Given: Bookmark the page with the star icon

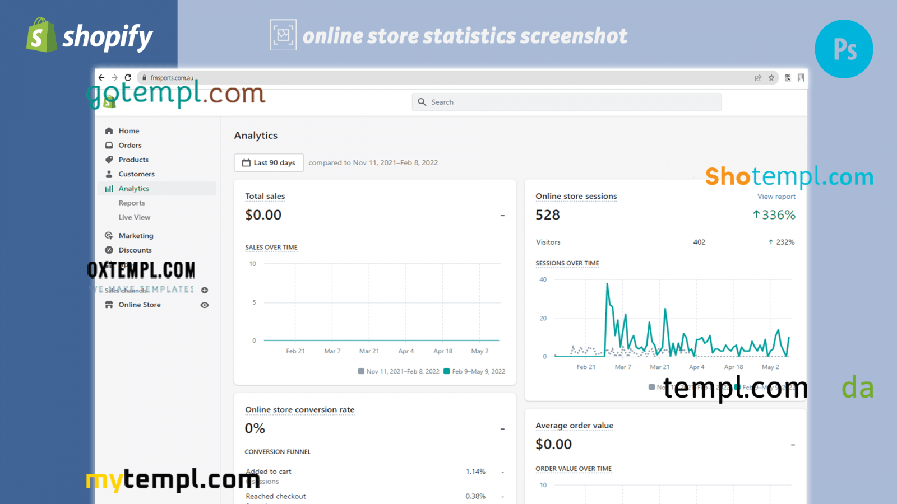Looking at the screenshot, I should 771,78.
